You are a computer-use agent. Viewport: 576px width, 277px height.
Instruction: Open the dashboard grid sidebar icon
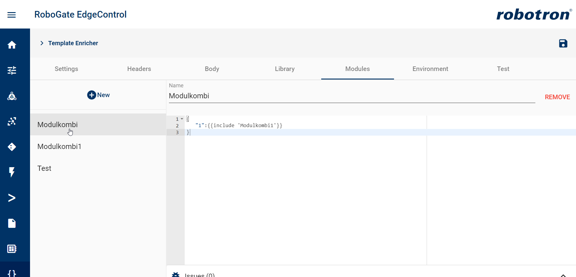point(12,249)
